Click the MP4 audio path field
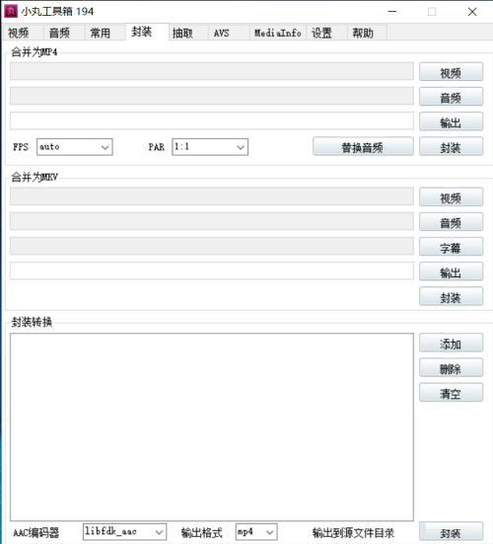The width and height of the screenshot is (493, 544). [x=212, y=96]
